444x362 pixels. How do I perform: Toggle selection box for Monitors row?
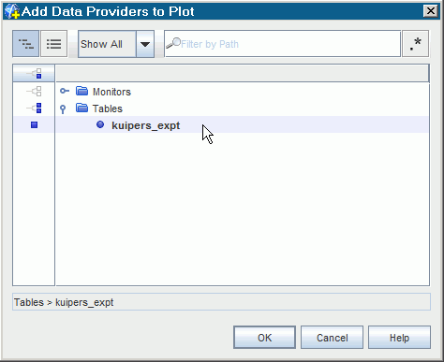34,91
